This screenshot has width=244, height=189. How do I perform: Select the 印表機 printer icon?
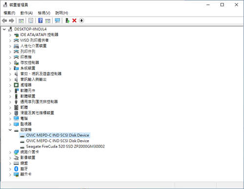pyautogui.click(x=16, y=57)
